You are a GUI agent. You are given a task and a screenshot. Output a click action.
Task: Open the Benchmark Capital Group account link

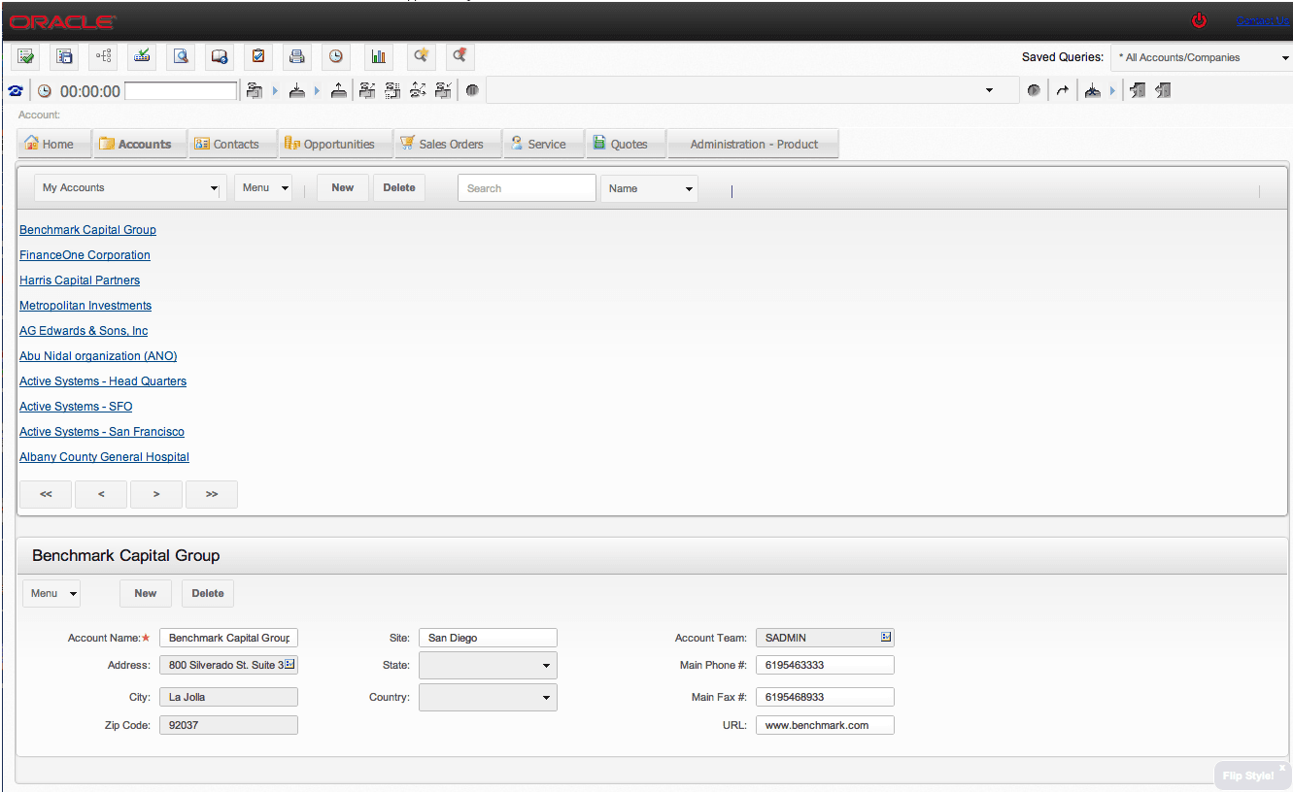[87, 229]
